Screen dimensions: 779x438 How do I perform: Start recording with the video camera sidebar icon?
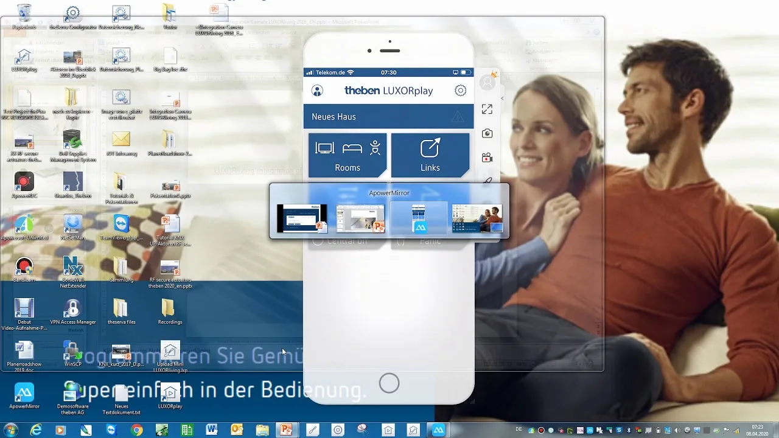click(x=487, y=158)
